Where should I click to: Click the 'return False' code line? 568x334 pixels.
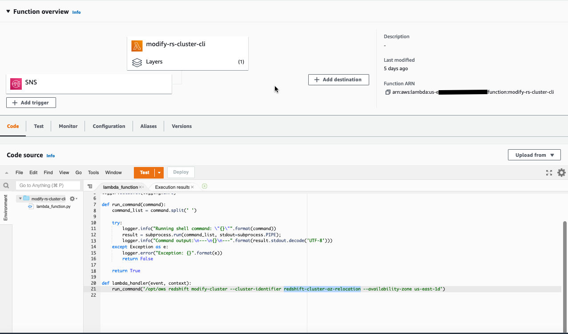tap(137, 259)
